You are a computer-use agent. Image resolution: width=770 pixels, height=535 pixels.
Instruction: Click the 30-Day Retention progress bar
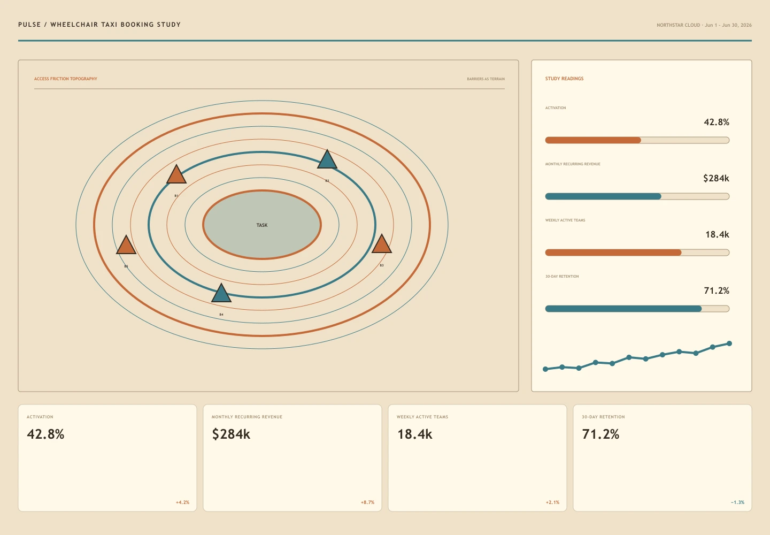(x=637, y=309)
